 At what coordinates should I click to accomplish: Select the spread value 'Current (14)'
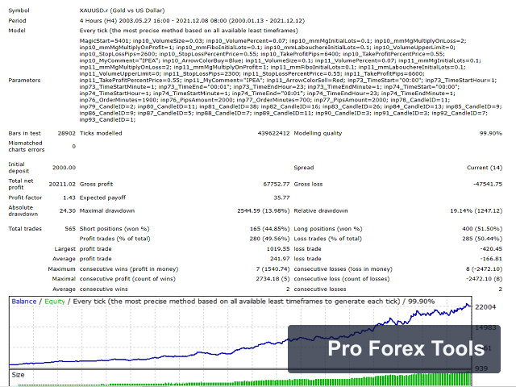(485, 168)
